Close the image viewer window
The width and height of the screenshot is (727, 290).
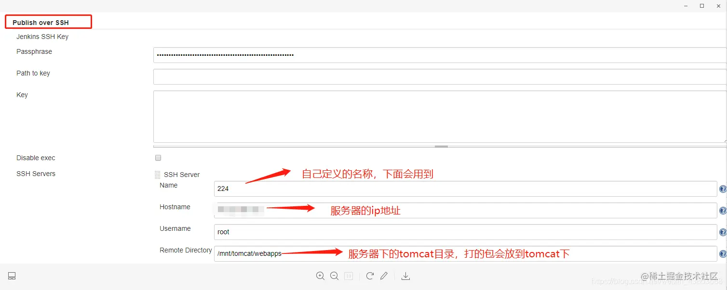click(718, 6)
